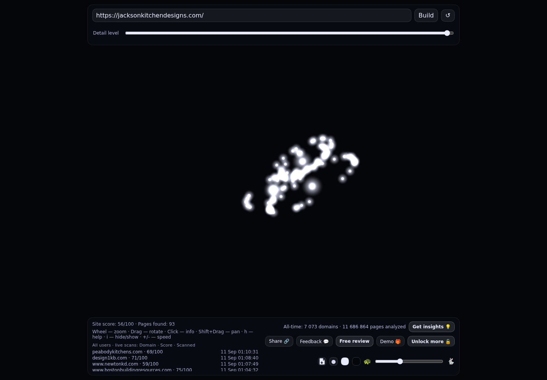Focus the website URL input field
Screen dimensions: 547x380
(x=252, y=15)
